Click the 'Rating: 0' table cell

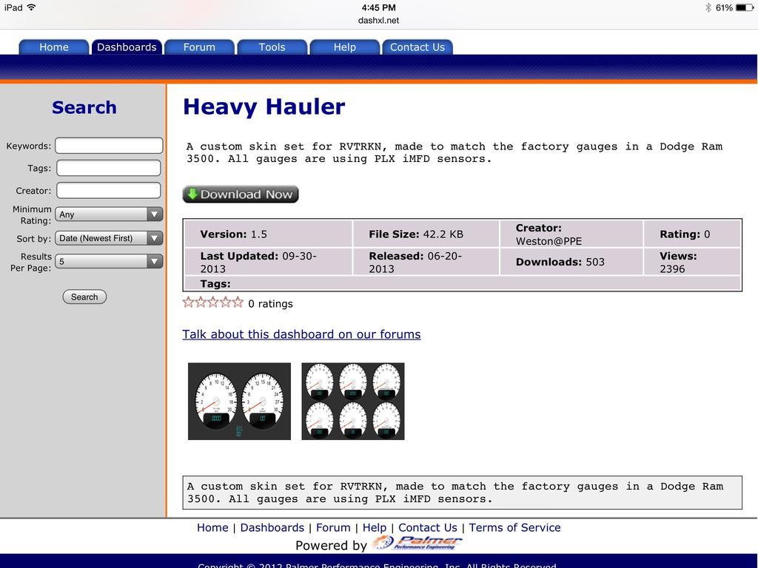pyautogui.click(x=692, y=234)
